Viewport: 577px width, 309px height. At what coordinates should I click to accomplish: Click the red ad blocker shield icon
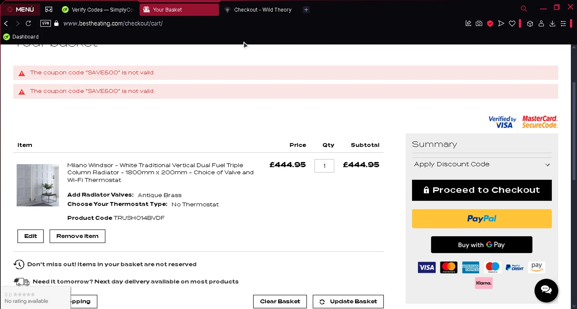pos(490,23)
